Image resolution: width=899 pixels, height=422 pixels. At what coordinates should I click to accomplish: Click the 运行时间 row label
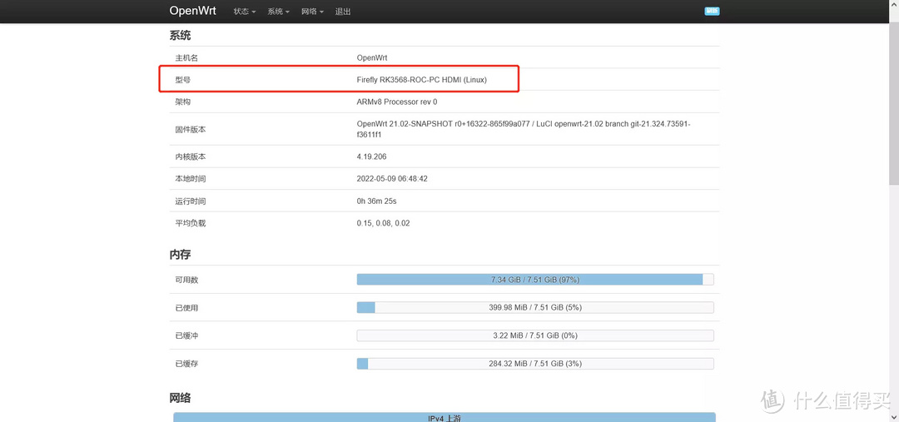click(x=191, y=201)
